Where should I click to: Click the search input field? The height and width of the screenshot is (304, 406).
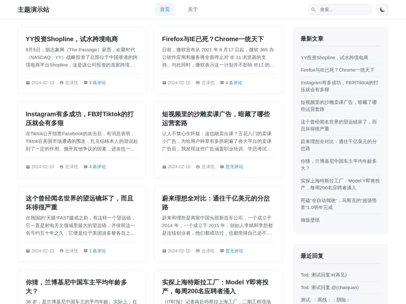click(x=343, y=9)
